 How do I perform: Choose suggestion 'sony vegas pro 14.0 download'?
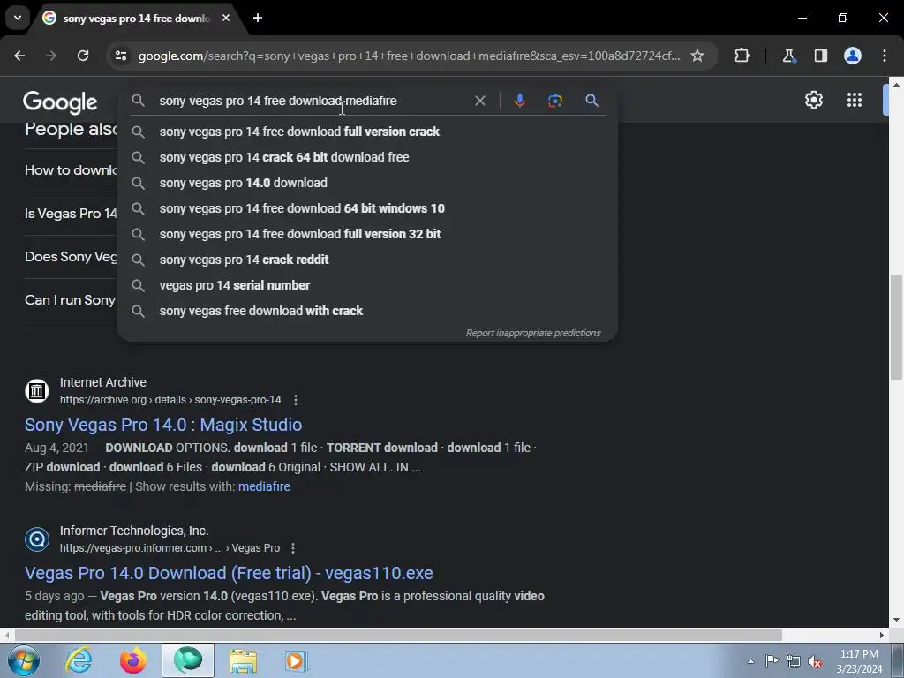(x=367, y=183)
